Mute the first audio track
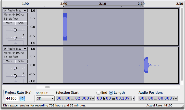Viewport: 185px width, 110px height. [x=9, y=23]
